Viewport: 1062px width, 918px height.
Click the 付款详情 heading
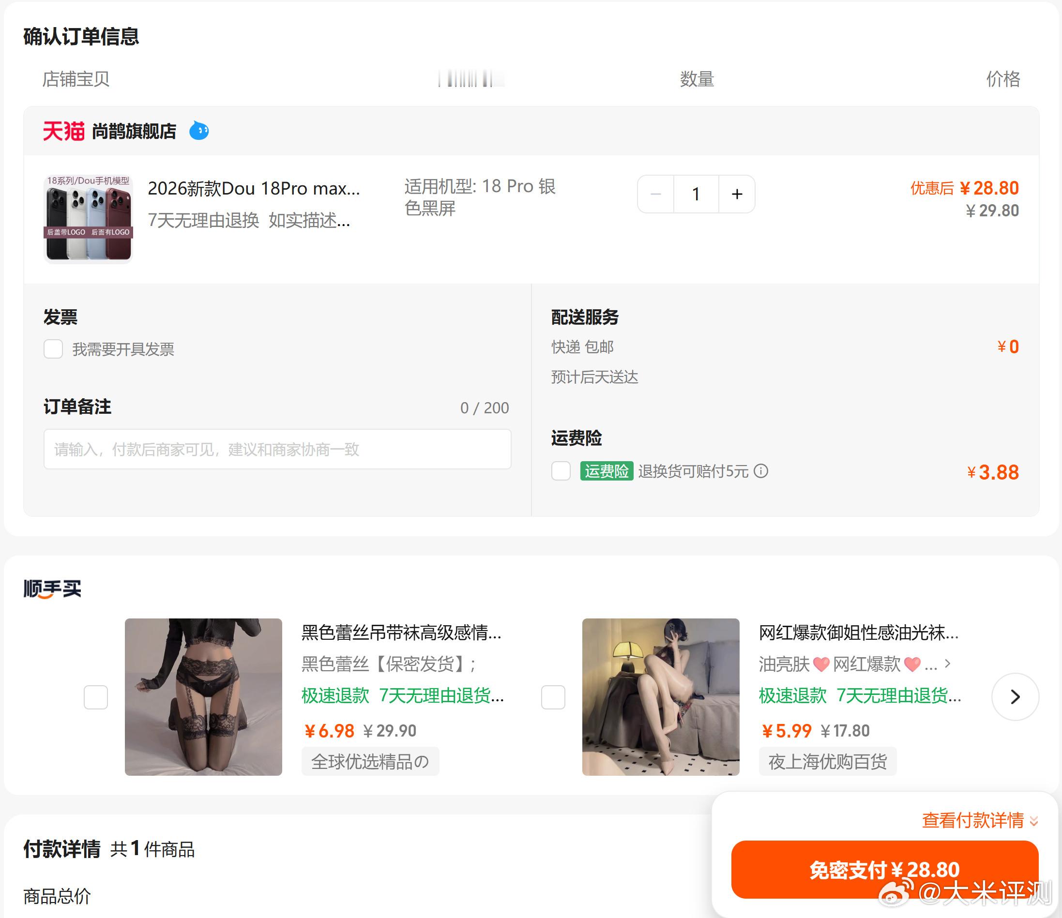(x=62, y=849)
